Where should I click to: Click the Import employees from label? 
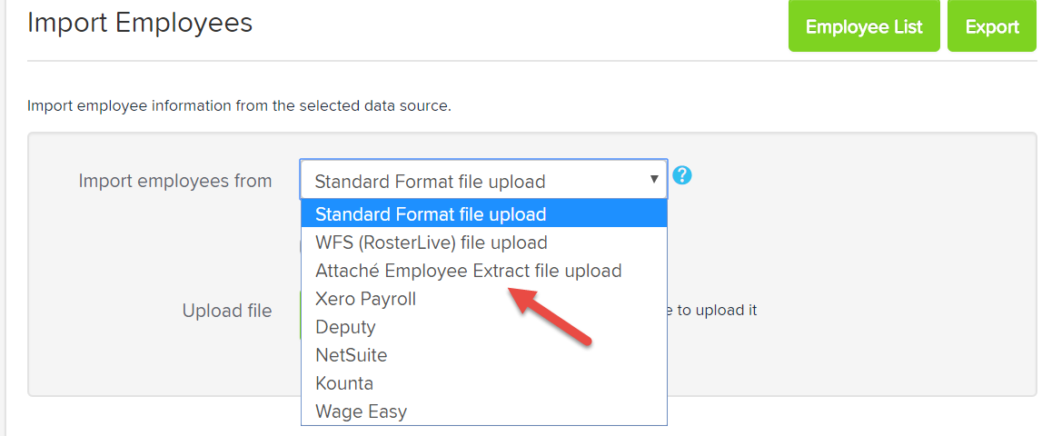pyautogui.click(x=175, y=180)
